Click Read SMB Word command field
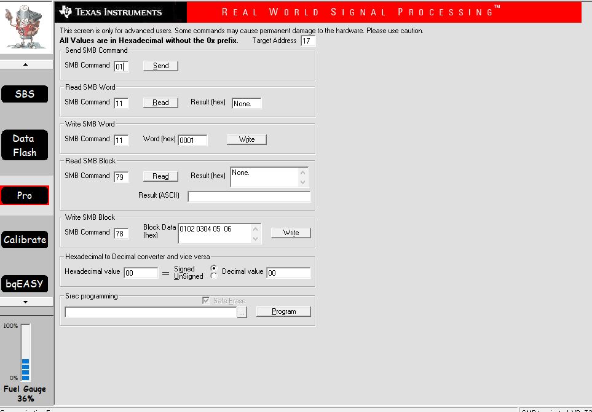Viewport: 592px width, 412px height. click(x=121, y=103)
